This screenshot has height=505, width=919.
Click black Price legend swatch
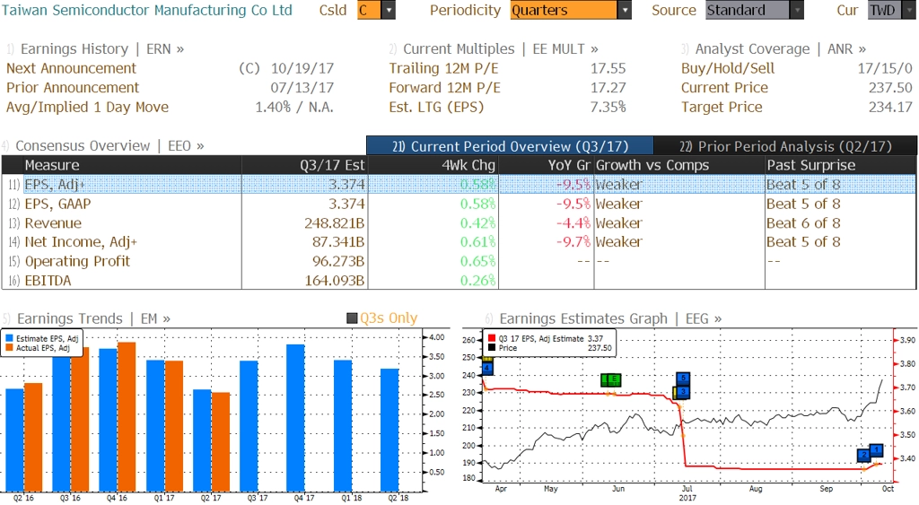pyautogui.click(x=492, y=348)
